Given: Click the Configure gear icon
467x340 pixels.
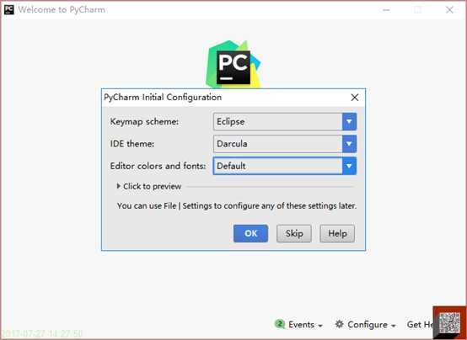Looking at the screenshot, I should coord(339,324).
